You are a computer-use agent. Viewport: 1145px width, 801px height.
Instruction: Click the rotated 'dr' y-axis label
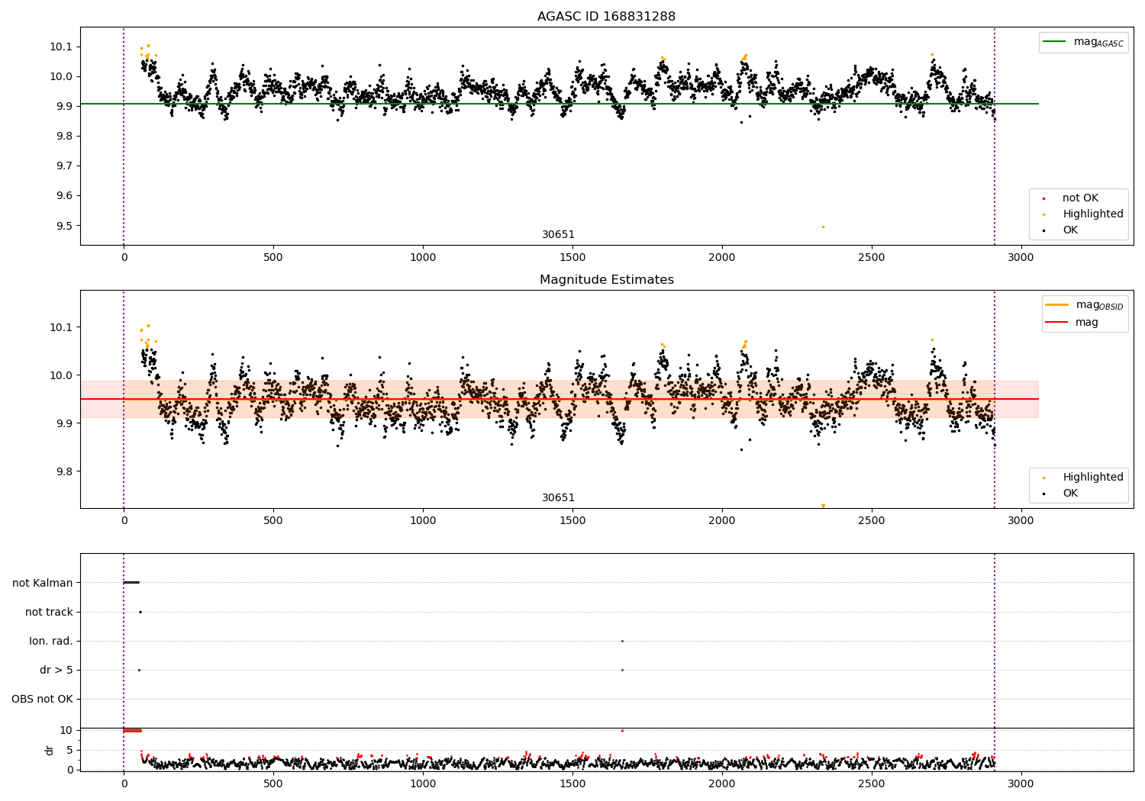point(50,750)
